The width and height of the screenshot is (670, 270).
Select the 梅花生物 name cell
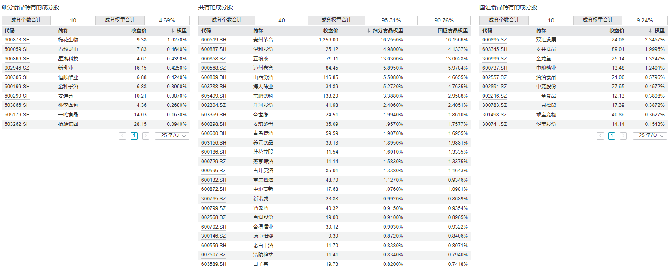point(68,40)
